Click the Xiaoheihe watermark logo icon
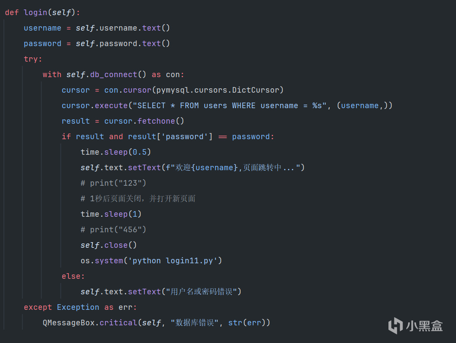Image resolution: width=456 pixels, height=343 pixels. click(x=395, y=325)
